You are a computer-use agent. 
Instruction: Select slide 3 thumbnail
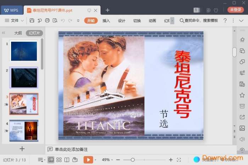pos(24,104)
